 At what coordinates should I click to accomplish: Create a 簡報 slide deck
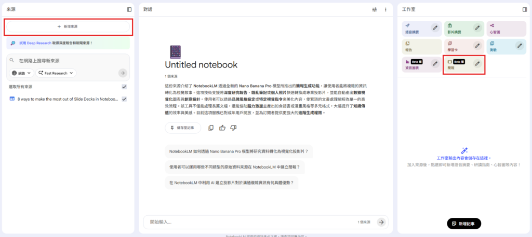[x=464, y=64]
